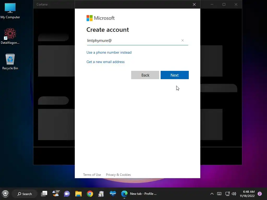
Task: Open the network status tray icon
Action: tap(227, 194)
